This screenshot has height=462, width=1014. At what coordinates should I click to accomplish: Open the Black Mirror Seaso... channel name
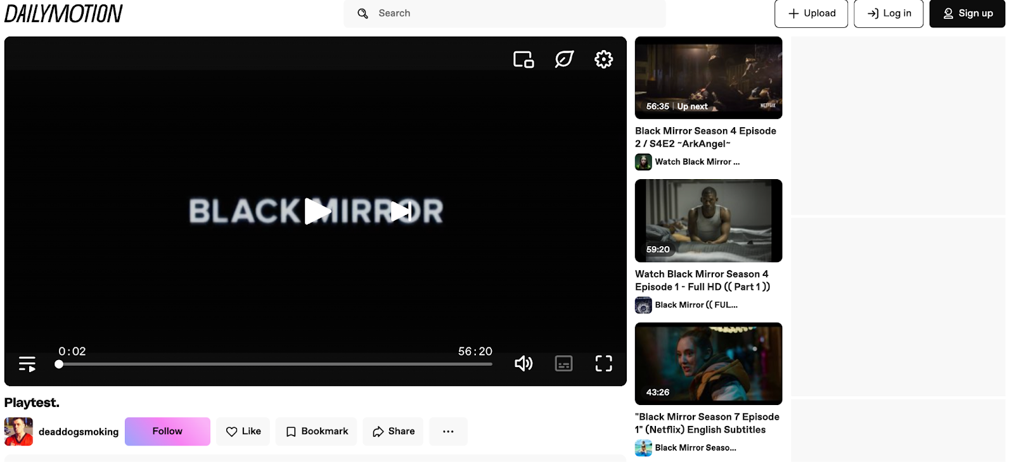tap(696, 448)
